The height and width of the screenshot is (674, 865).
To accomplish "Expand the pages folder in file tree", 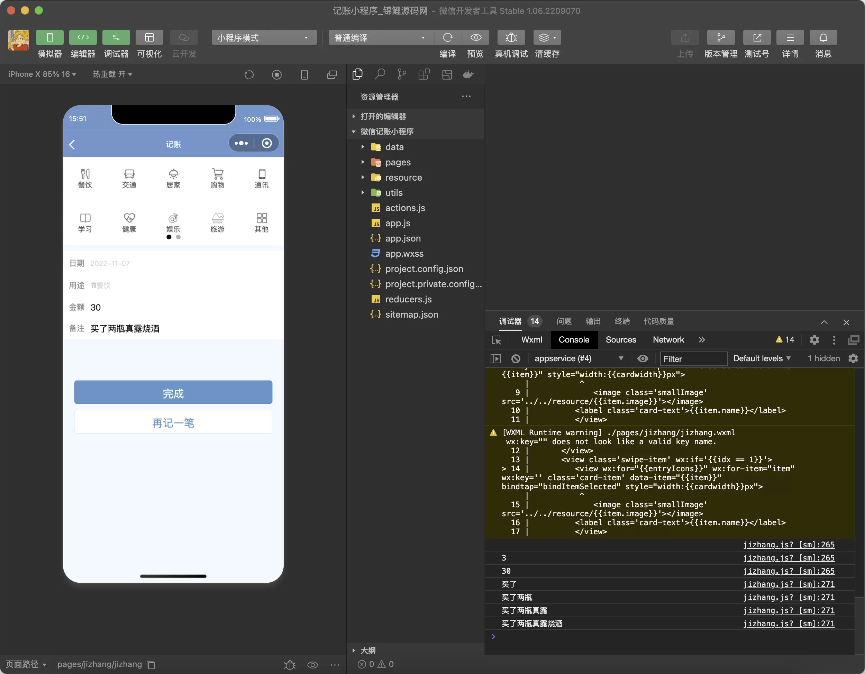I will tap(362, 162).
